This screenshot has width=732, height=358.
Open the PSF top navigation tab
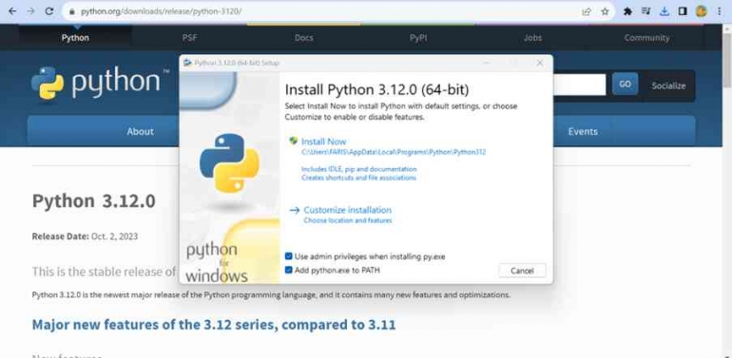coord(189,38)
